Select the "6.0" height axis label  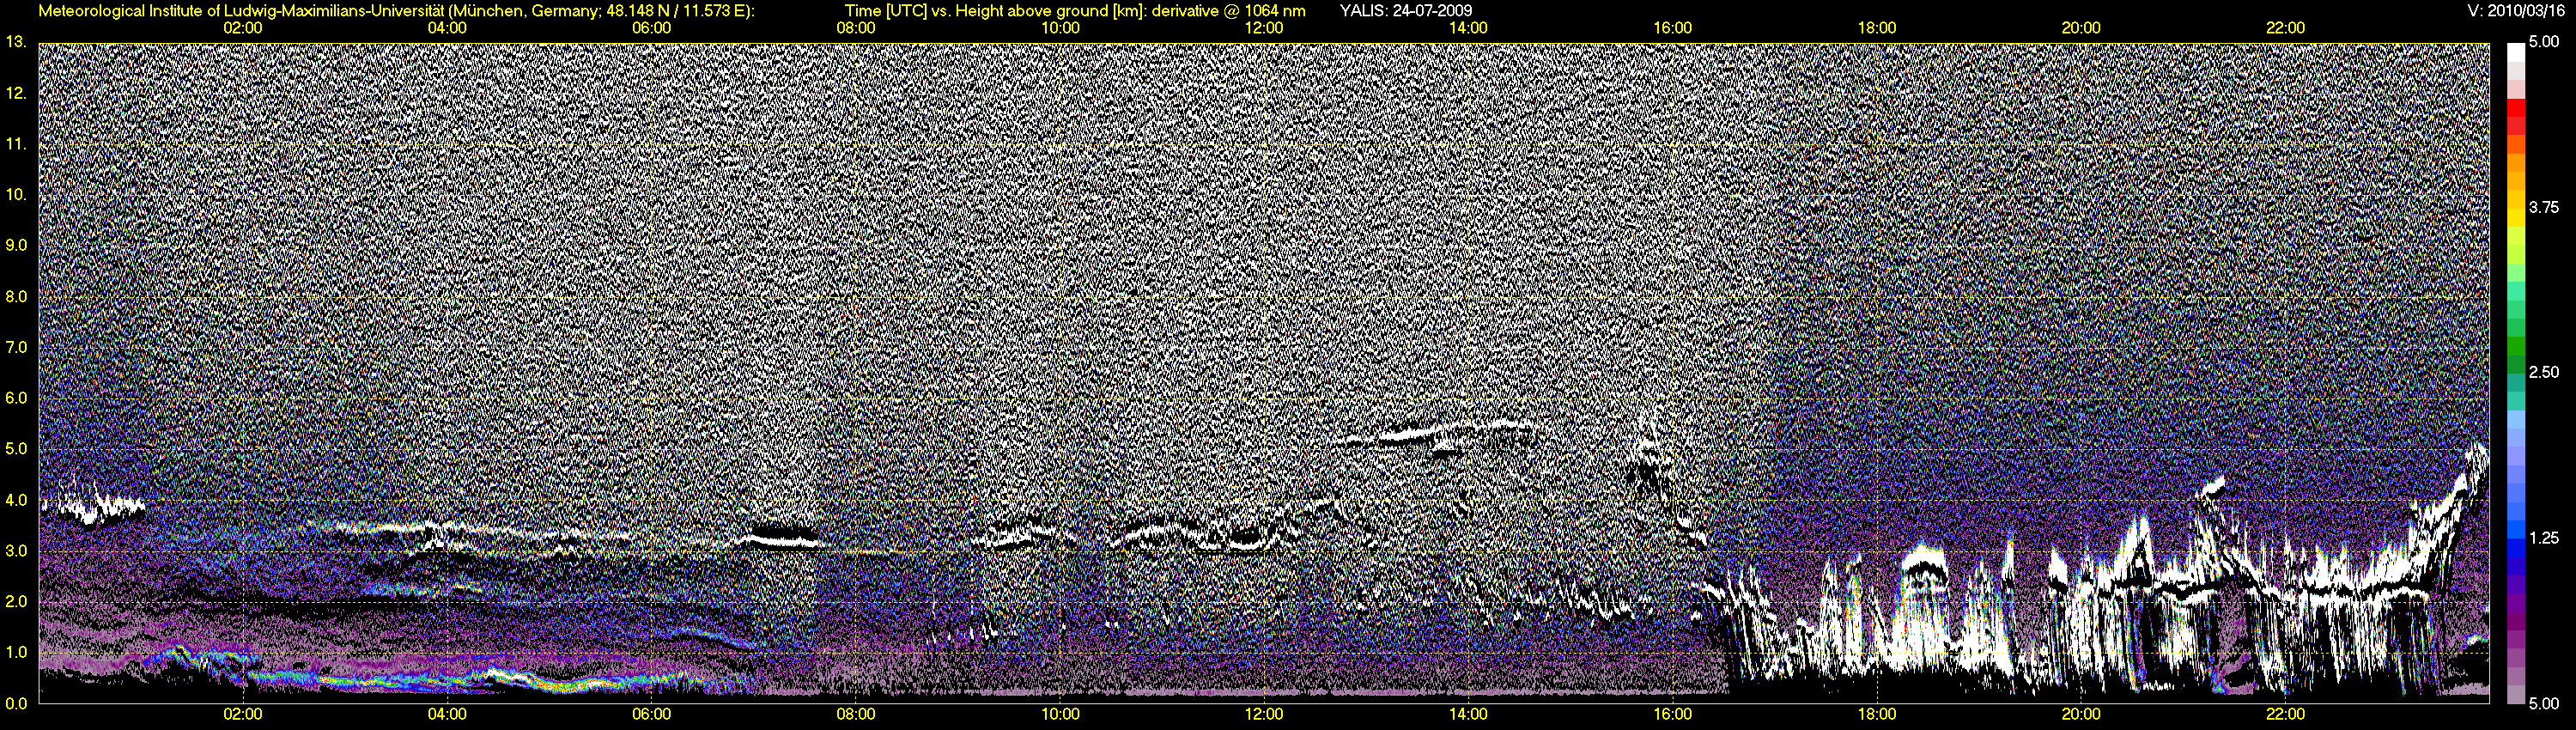point(16,398)
